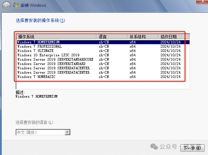Click the description text Windows 7 HOMEPREMIUM
Image resolution: width=208 pixels, height=155 pixels.
coord(37,96)
